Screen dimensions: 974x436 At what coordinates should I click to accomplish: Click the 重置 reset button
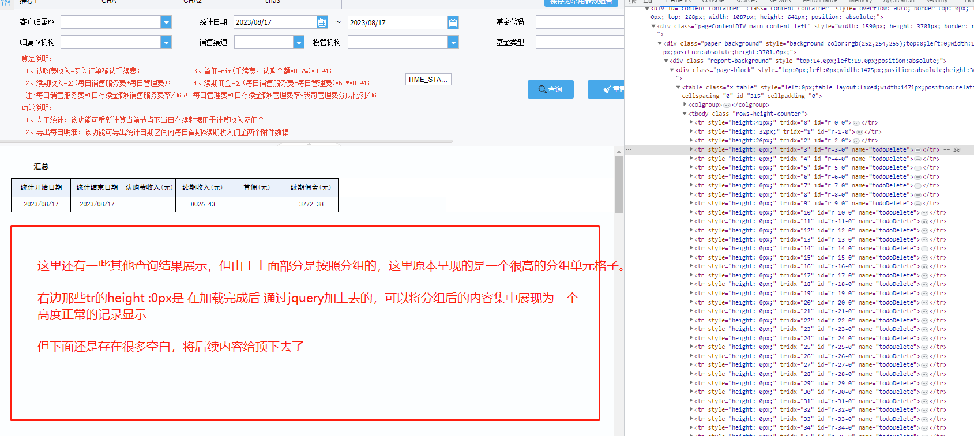tap(606, 89)
